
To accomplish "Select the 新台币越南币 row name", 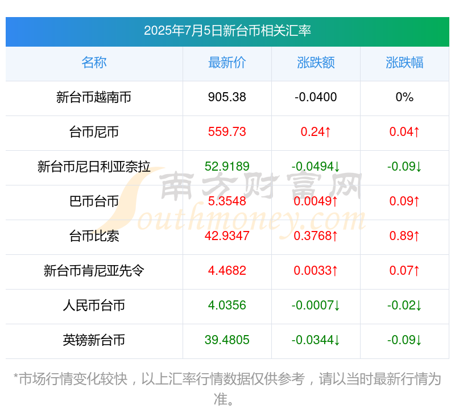I will click(94, 97).
